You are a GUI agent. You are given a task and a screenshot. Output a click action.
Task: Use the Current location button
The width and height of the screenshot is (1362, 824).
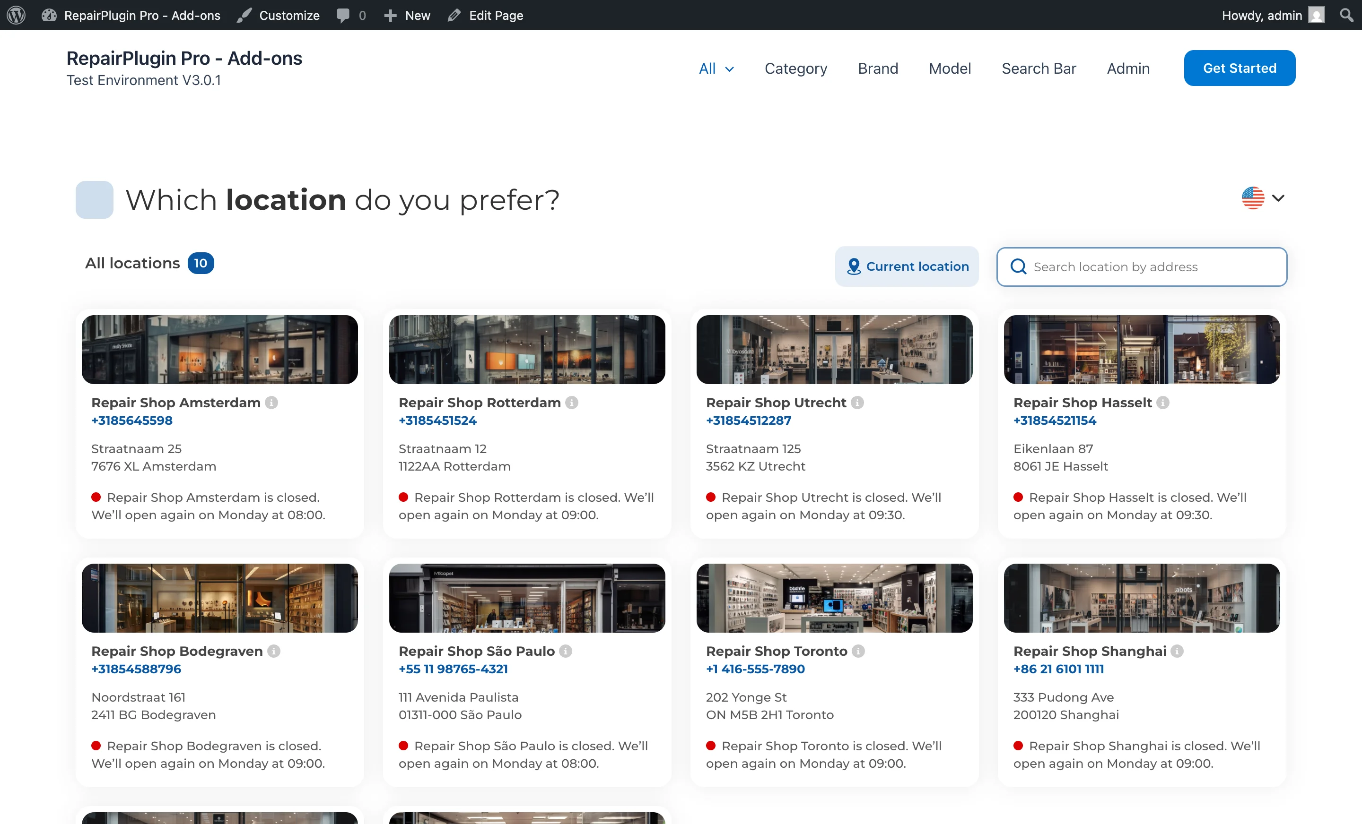(907, 266)
